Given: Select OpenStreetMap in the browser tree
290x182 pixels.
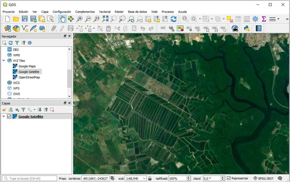Looking at the screenshot, I should [x=29, y=77].
